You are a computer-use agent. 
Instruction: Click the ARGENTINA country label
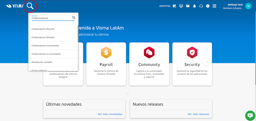coord(165,6)
